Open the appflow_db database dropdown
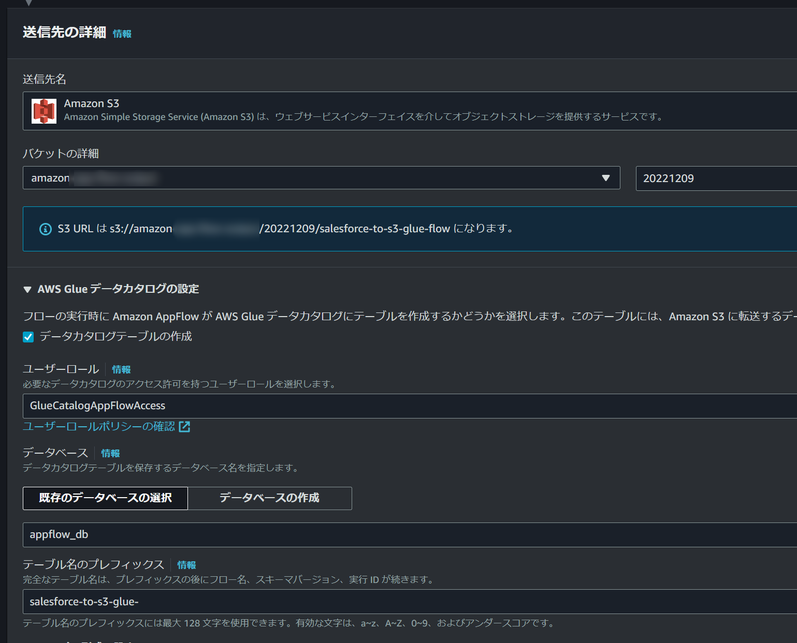The width and height of the screenshot is (797, 643). coord(410,534)
